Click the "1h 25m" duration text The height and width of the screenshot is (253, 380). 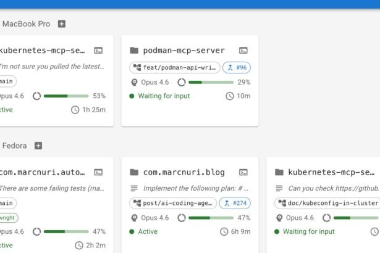(94, 110)
